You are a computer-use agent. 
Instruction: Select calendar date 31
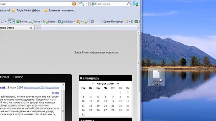[x=83, y=114]
